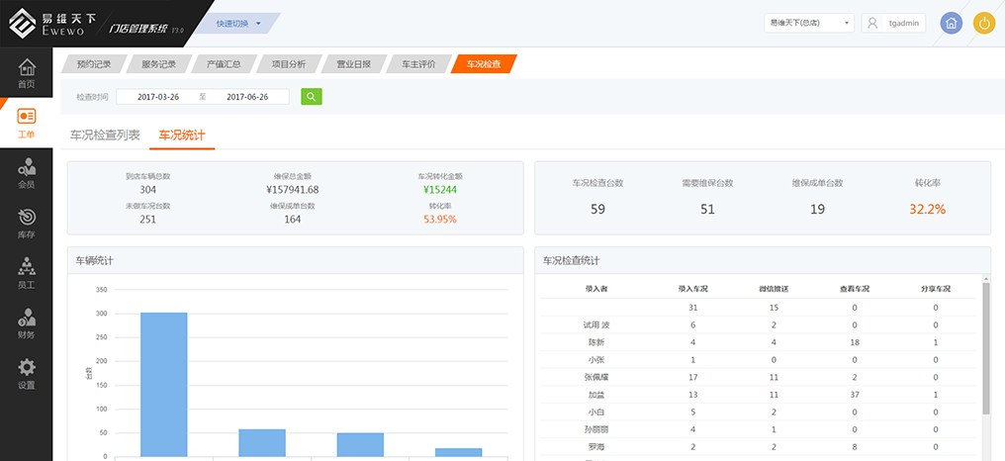Image resolution: width=1005 pixels, height=461 pixels.
Task: Switch to the 营业日报 tab
Action: coord(353,64)
